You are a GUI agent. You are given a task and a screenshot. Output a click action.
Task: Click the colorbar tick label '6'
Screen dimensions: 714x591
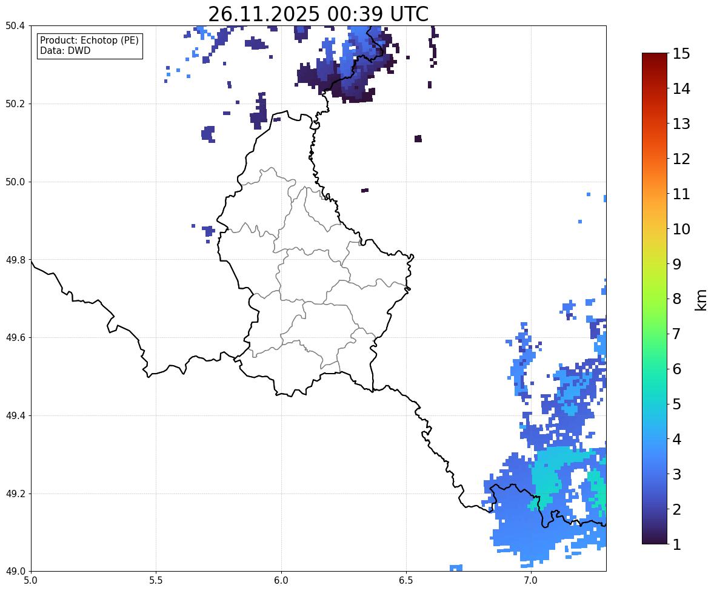[677, 369]
